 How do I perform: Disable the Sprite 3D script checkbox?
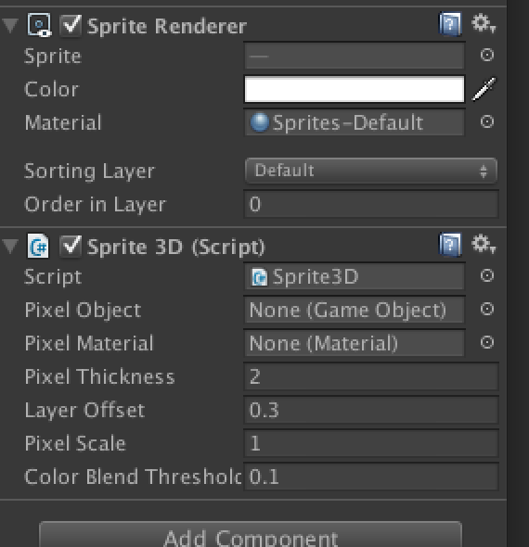(x=71, y=246)
